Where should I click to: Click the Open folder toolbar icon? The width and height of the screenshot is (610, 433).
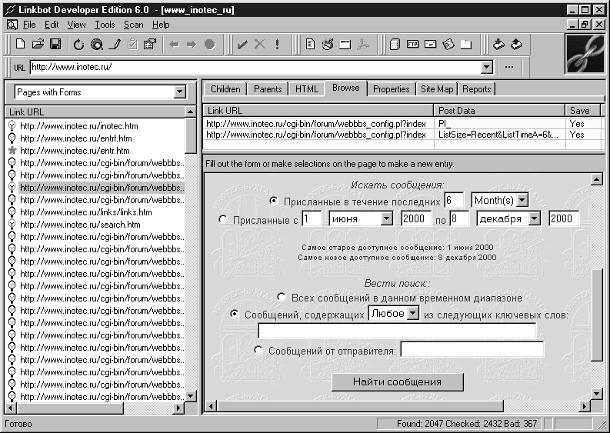pyautogui.click(x=38, y=44)
